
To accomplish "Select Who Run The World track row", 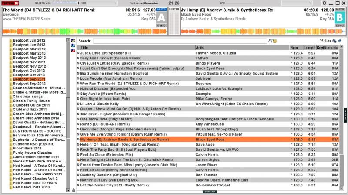I will pos(208,84).
